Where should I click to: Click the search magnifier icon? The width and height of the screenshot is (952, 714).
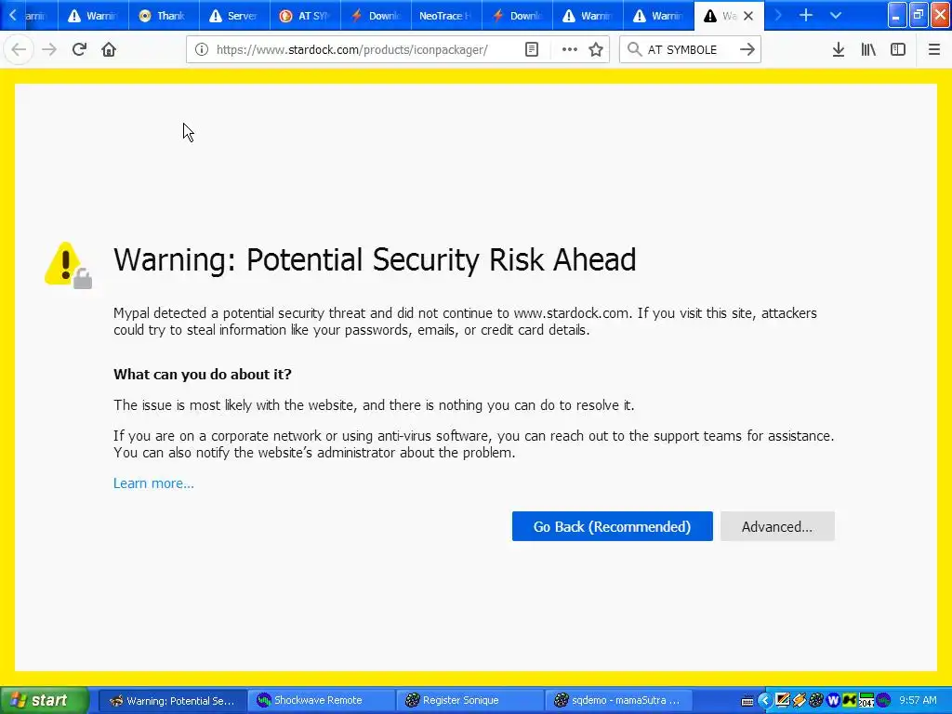[634, 50]
